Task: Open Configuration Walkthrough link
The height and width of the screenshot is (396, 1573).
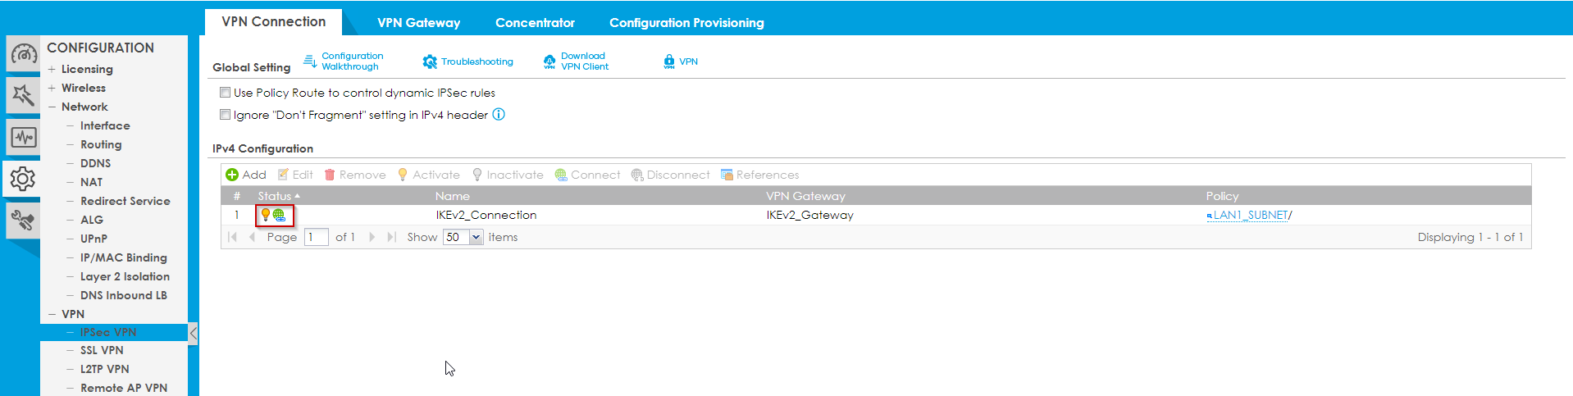Action: click(351, 61)
